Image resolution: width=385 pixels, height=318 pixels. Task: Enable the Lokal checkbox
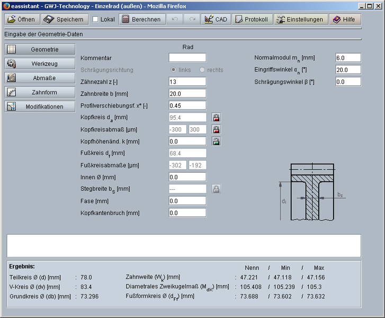[x=95, y=20]
